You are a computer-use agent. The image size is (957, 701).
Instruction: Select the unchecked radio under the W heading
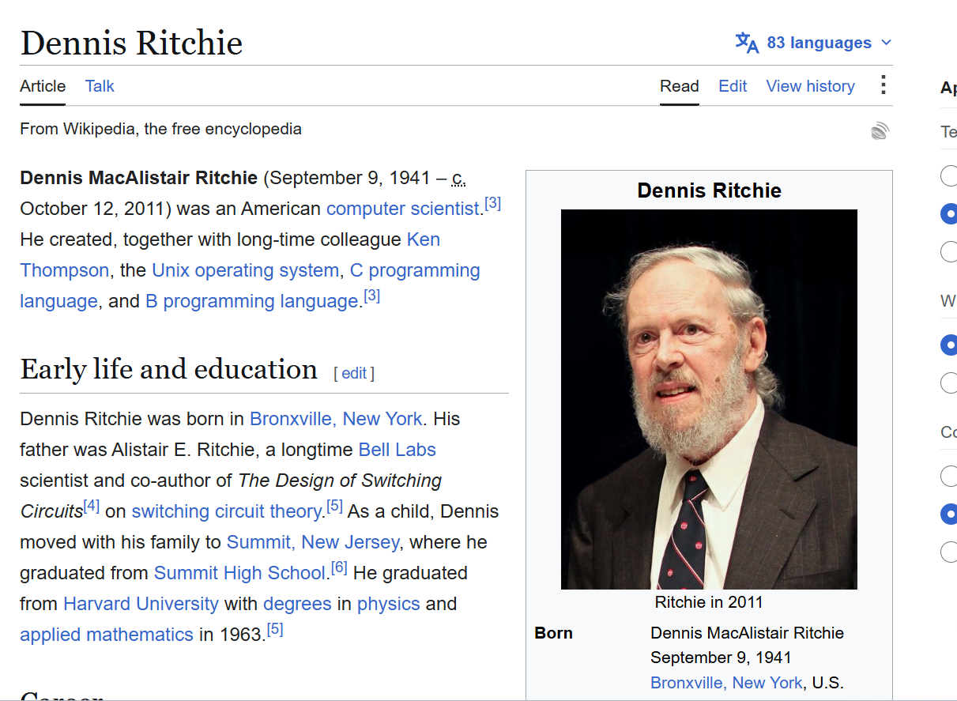(x=949, y=383)
